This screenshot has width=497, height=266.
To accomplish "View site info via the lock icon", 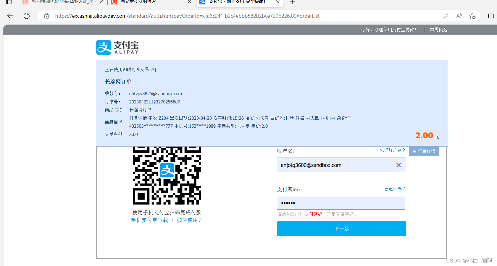I will [46, 16].
